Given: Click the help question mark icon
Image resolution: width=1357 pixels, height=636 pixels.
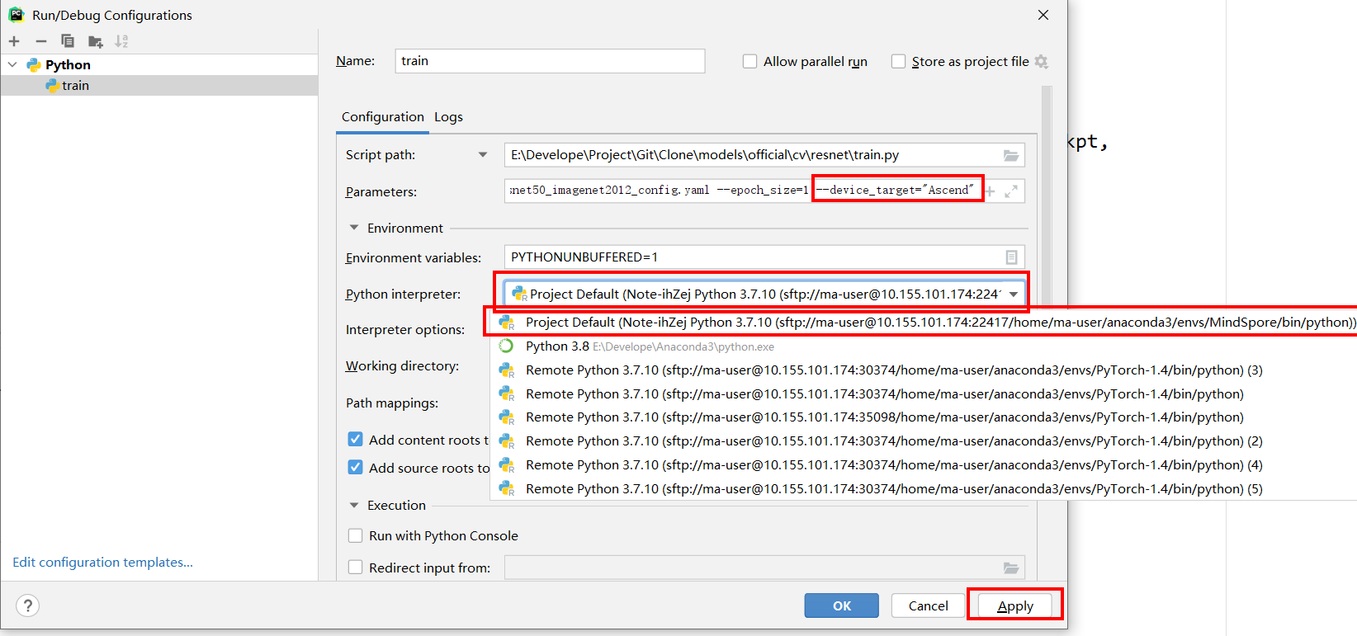Looking at the screenshot, I should pos(27,605).
